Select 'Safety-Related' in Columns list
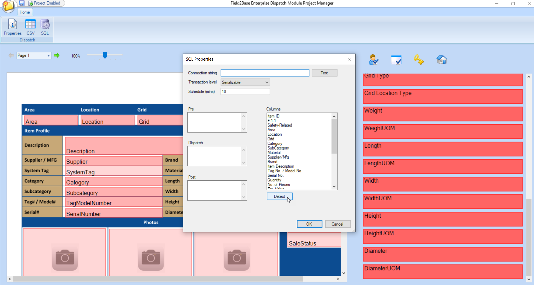 coord(280,125)
